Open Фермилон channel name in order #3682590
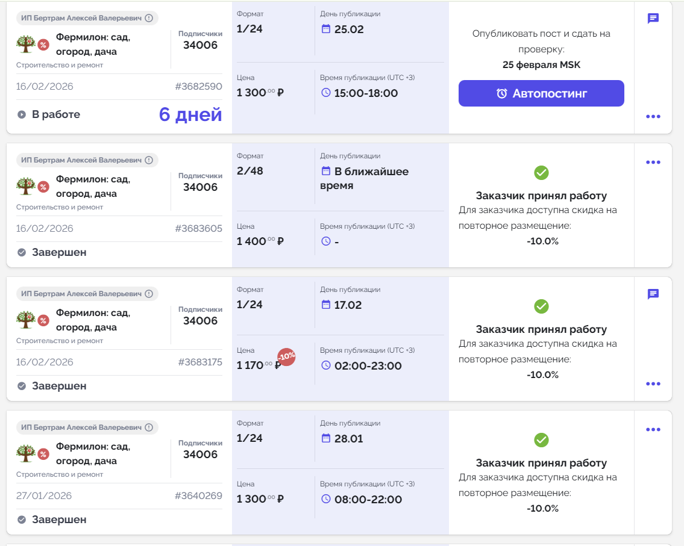 pyautogui.click(x=93, y=45)
